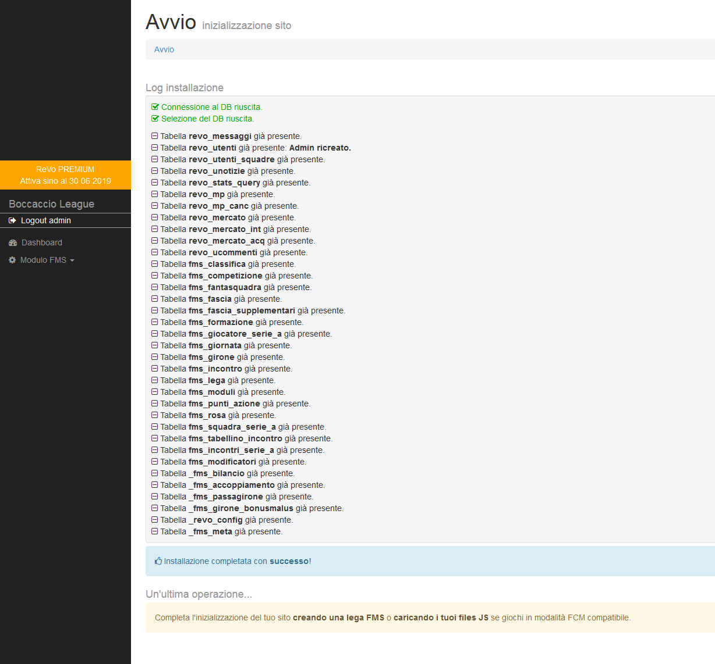Viewport: 715px width, 664px height.
Task: Click minus-square icon beside fms_lega row
Action: pyautogui.click(x=155, y=380)
